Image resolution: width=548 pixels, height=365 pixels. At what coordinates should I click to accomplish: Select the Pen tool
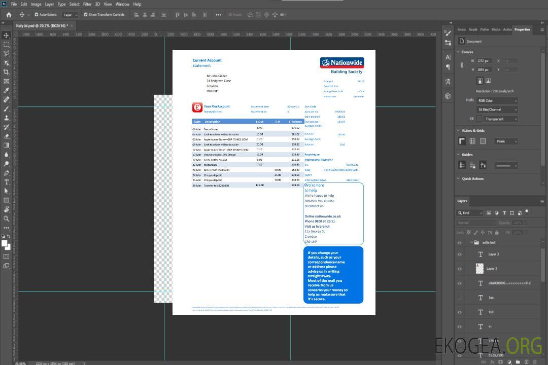(x=6, y=173)
